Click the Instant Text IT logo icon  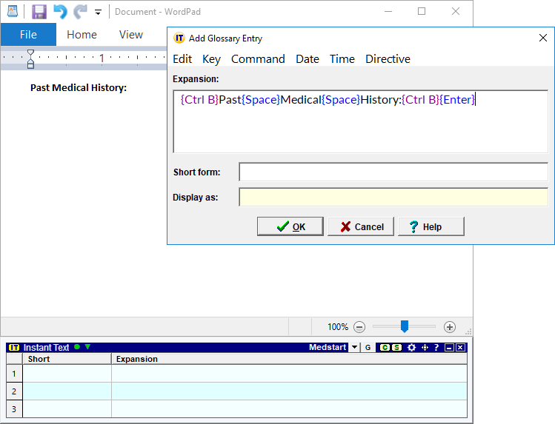[14, 348]
